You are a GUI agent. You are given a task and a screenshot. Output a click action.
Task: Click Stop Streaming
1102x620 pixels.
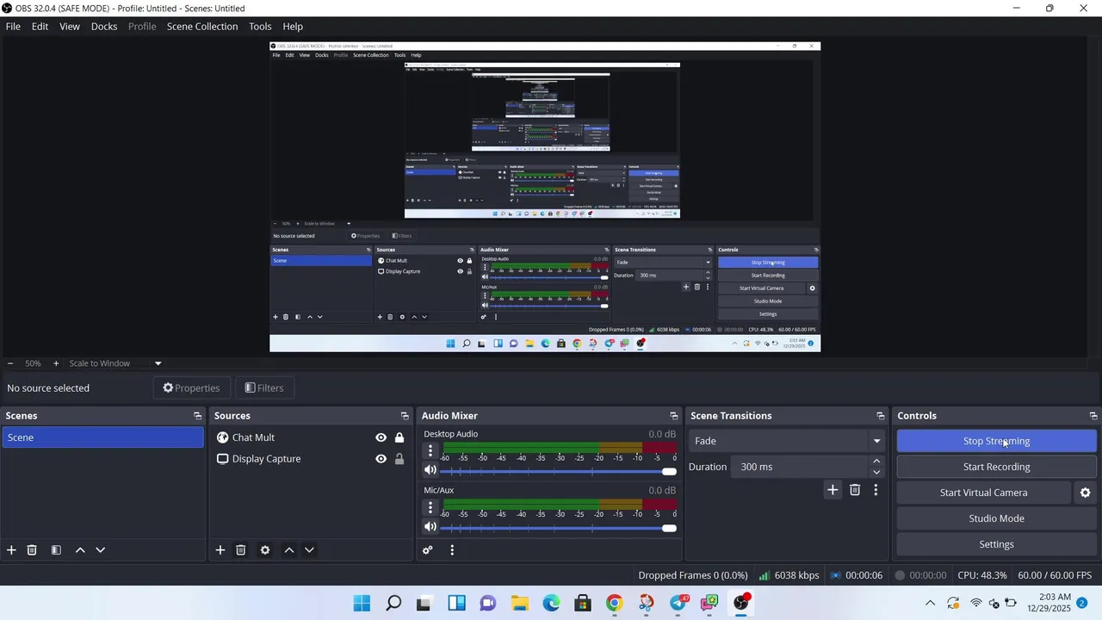996,441
